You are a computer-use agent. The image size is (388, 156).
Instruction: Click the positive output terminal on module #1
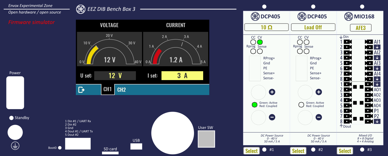pyautogui.click(x=259, y=92)
